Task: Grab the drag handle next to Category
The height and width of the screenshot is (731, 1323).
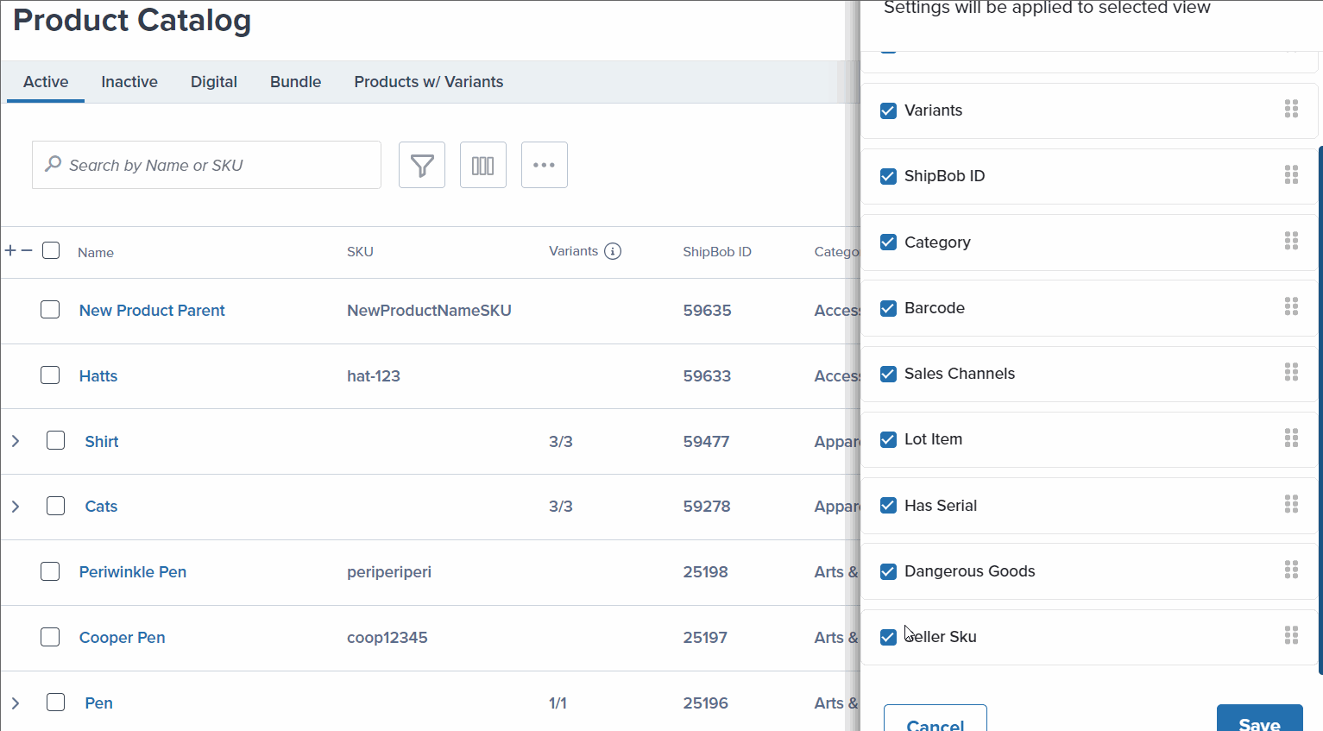Action: tap(1291, 240)
